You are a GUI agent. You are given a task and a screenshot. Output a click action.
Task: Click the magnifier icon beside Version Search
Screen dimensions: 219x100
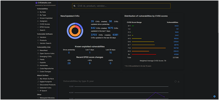point(38,43)
